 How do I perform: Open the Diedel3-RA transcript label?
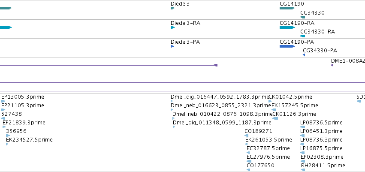(186, 23)
